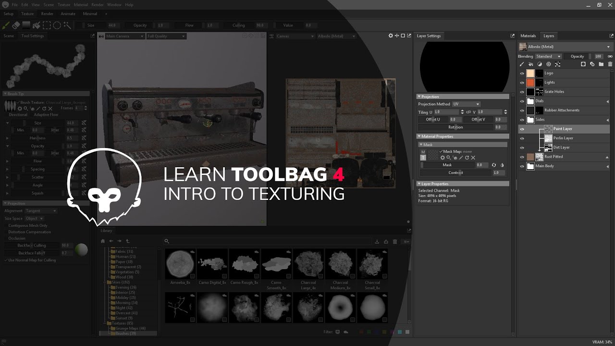Image resolution: width=615 pixels, height=346 pixels.
Task: Delete library item with trash icon
Action: tap(395, 241)
